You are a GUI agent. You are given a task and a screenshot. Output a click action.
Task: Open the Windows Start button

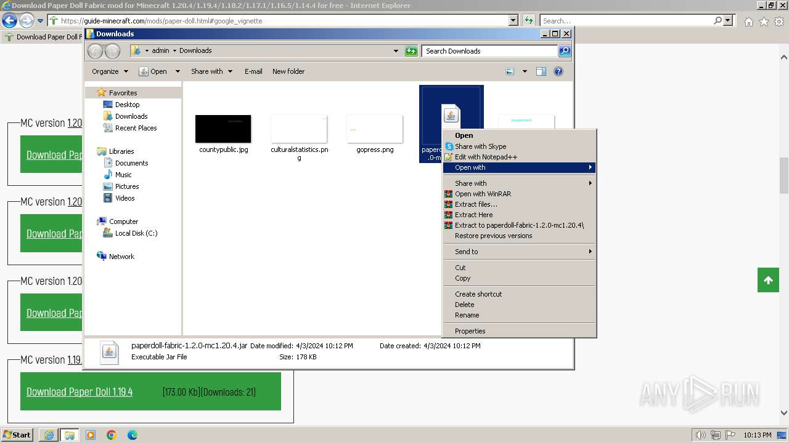click(17, 435)
